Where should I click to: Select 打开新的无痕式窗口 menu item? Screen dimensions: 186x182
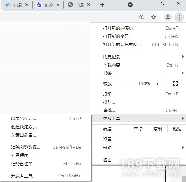(138, 45)
